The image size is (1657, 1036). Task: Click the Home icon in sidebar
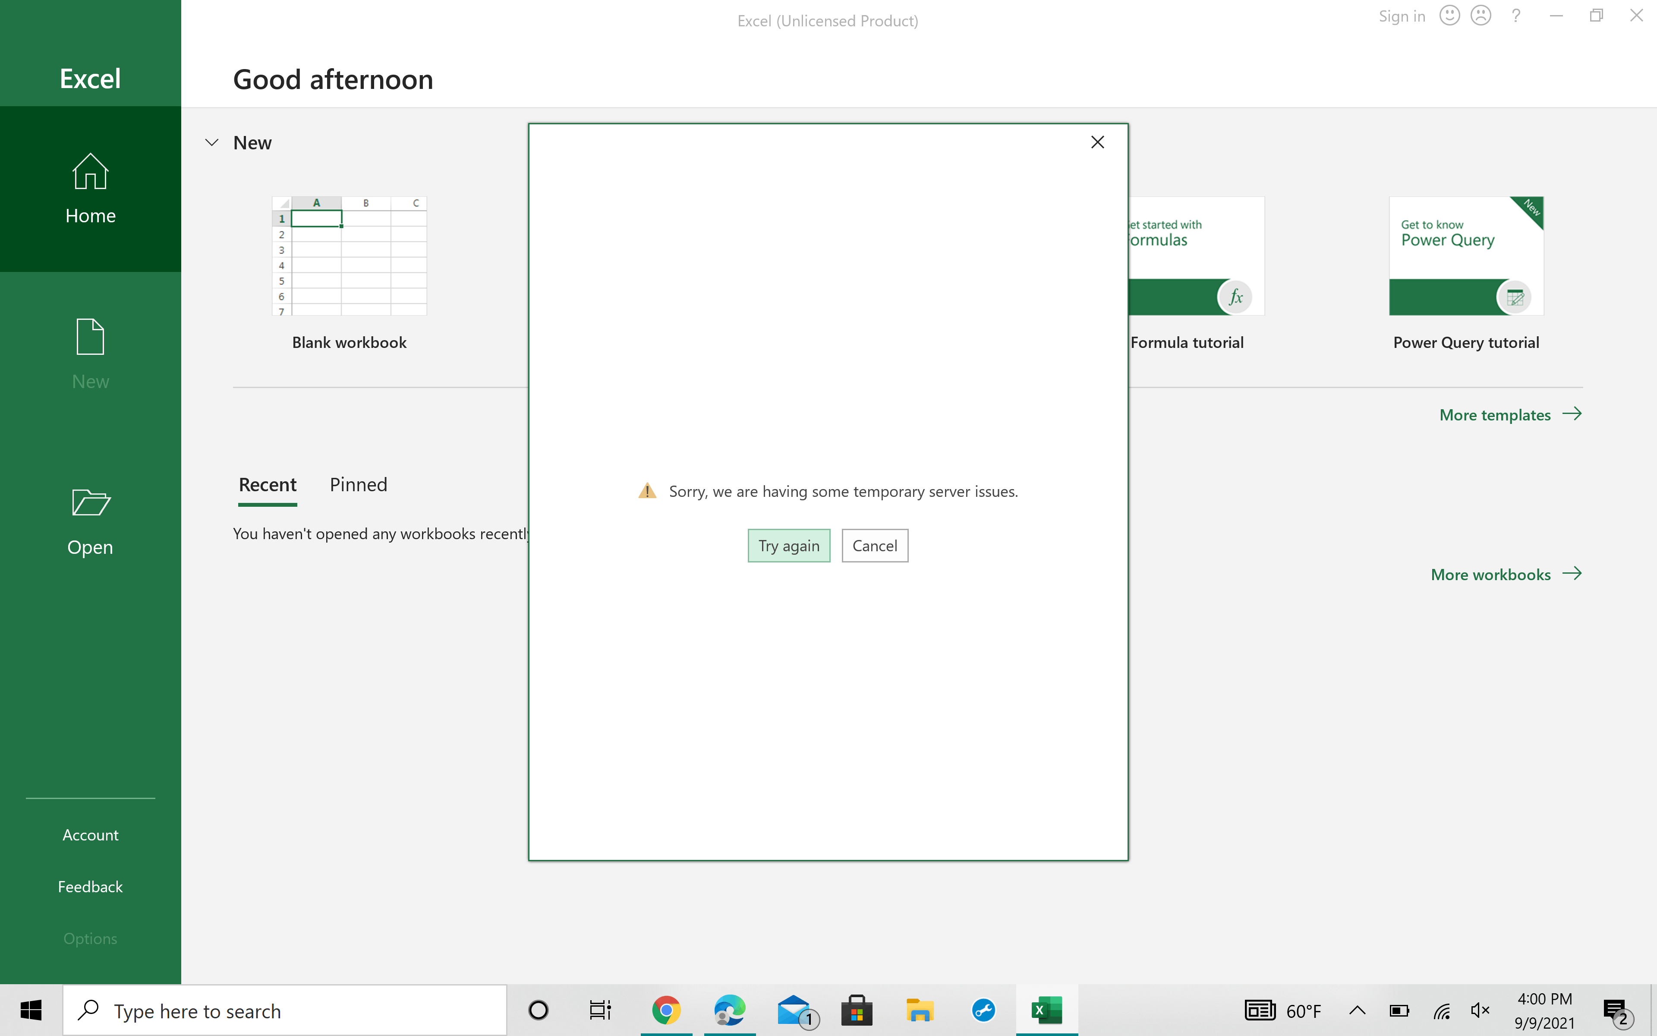click(x=90, y=172)
